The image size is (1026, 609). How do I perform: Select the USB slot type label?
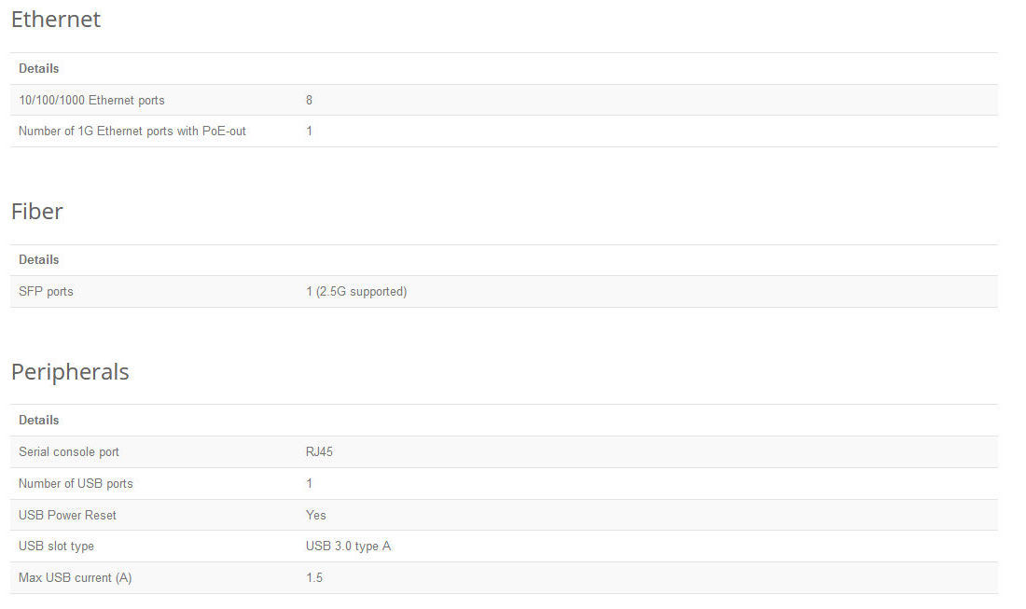tap(56, 547)
